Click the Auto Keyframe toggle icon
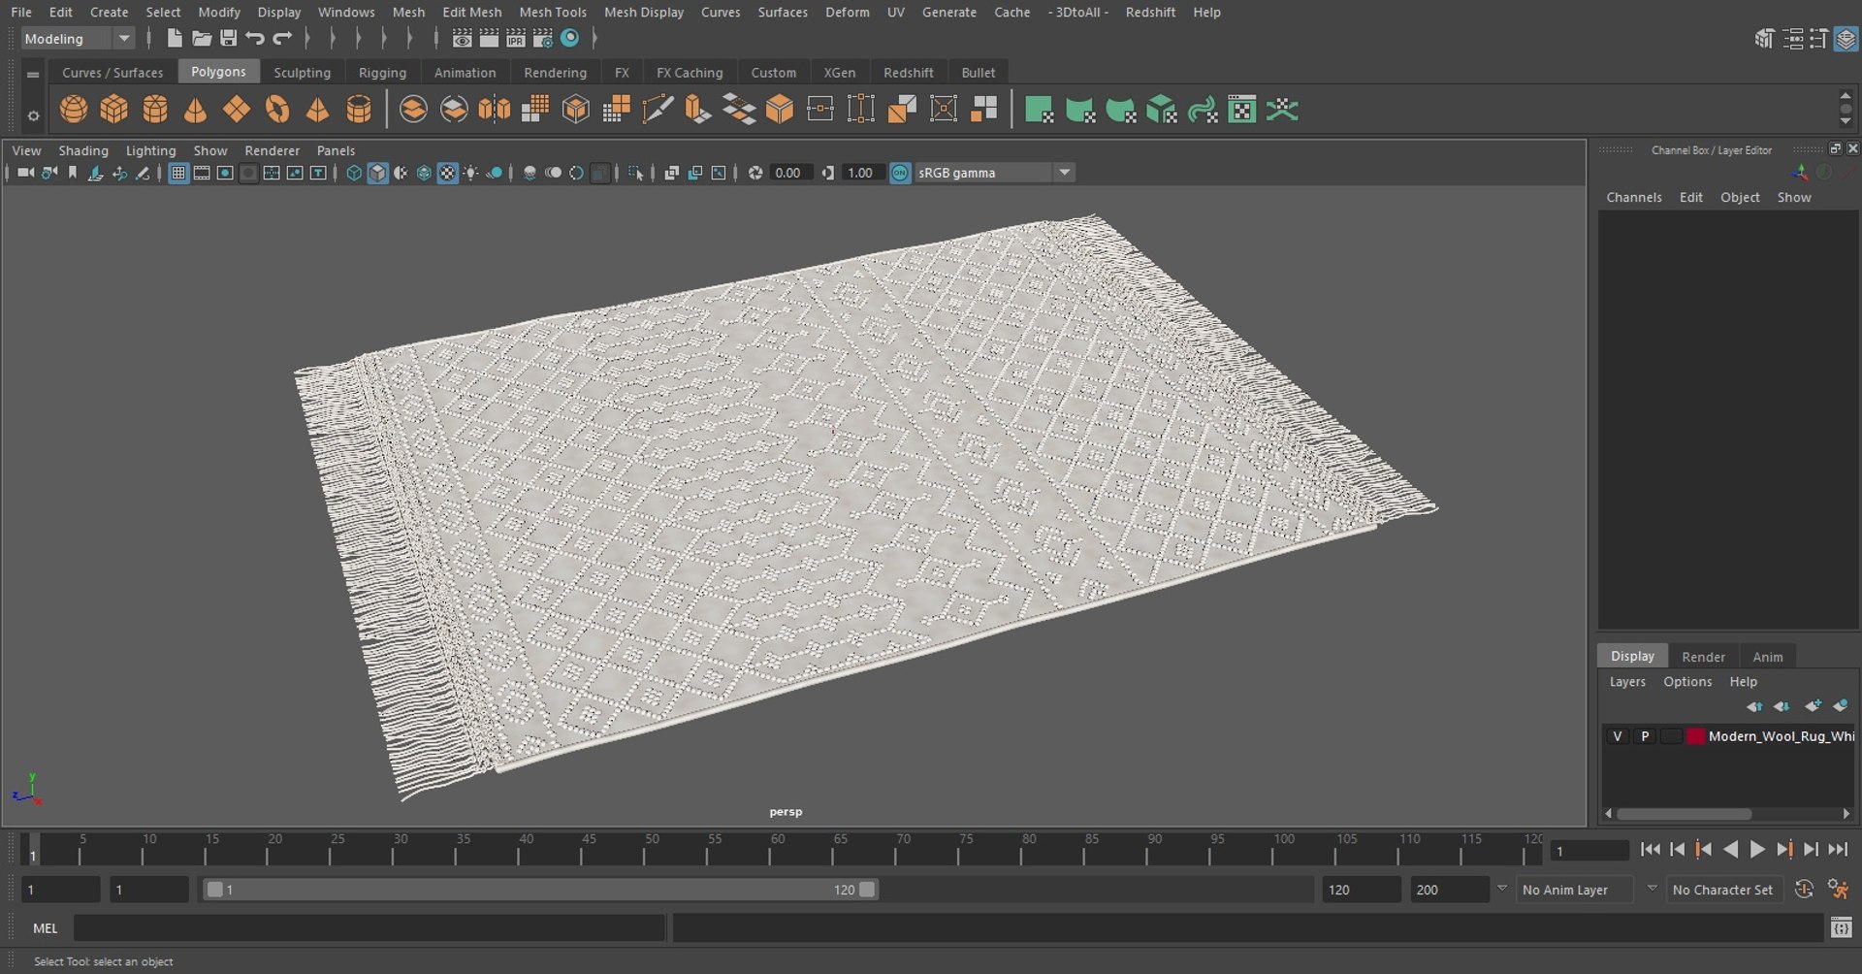The height and width of the screenshot is (974, 1862). pos(1804,890)
